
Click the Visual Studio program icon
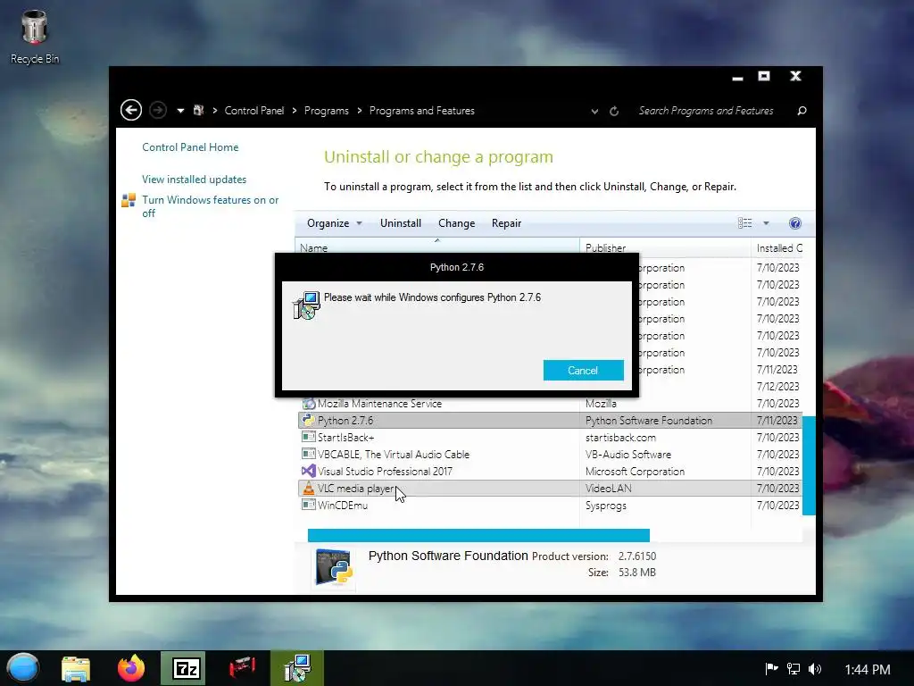point(308,471)
